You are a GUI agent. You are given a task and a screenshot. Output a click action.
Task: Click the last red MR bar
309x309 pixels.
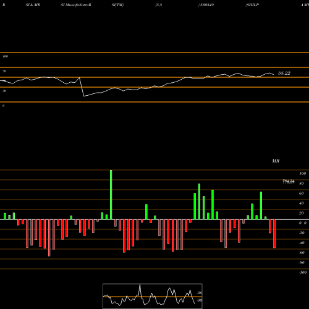pyautogui.click(x=274, y=234)
